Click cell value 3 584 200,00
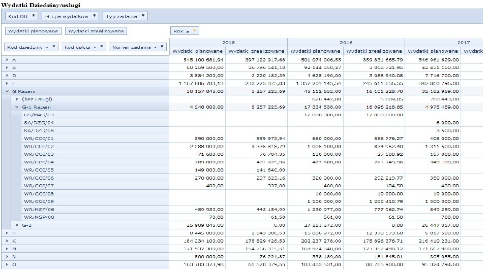 [207, 76]
